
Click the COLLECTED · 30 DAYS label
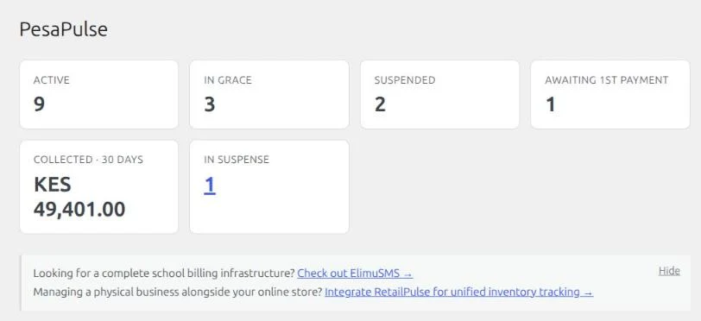(89, 160)
